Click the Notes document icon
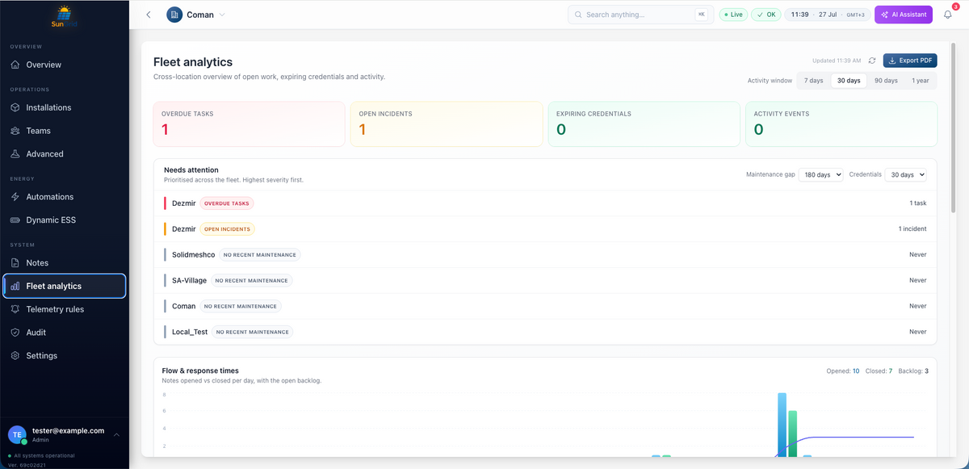This screenshot has width=969, height=469. 15,263
